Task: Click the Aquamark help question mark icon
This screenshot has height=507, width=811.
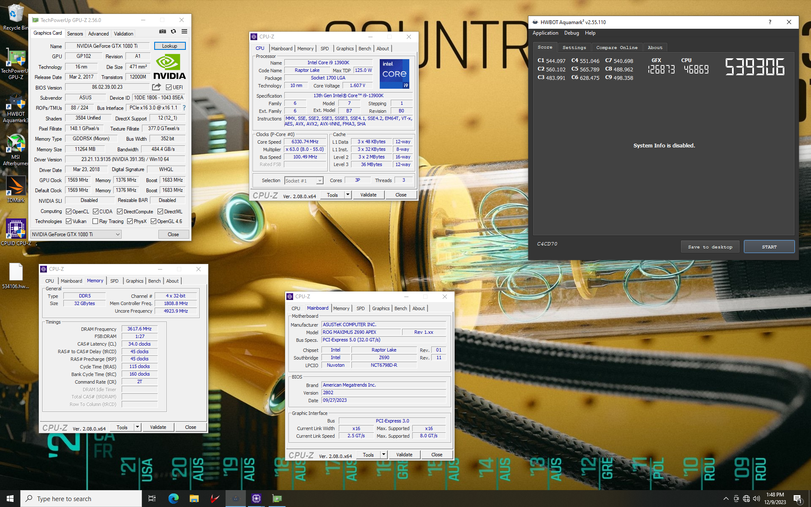Action: click(770, 22)
